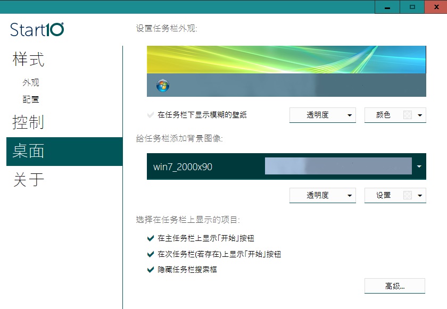
Task: Click the maximize window button
Action: 412,7
